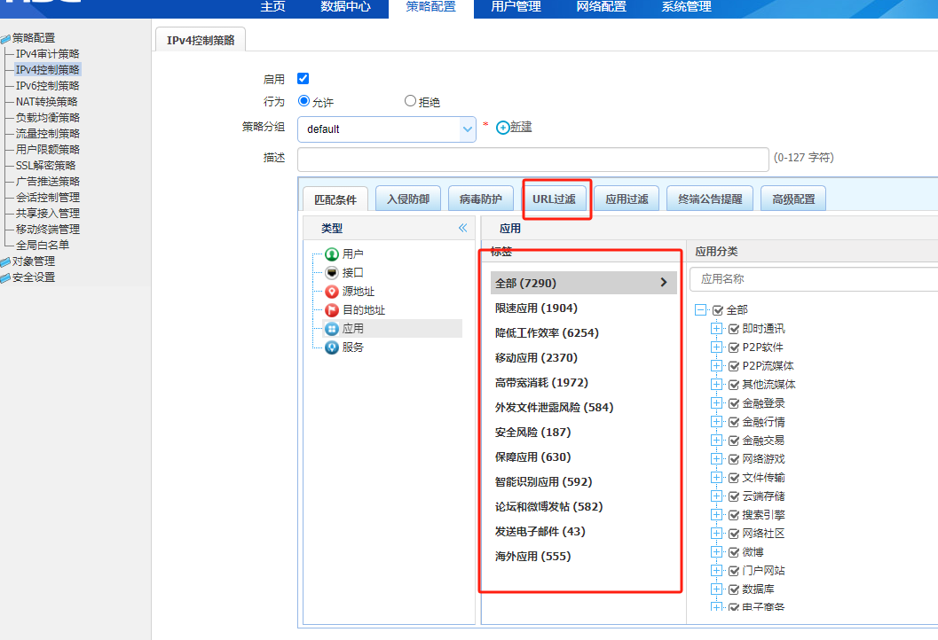Select the 允许 allow radio button
This screenshot has height=640, width=938.
click(303, 101)
